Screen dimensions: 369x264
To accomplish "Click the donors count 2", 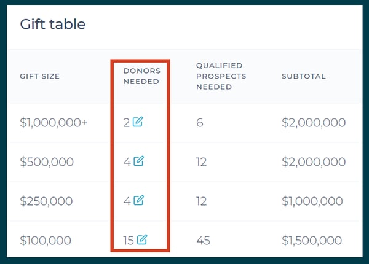I will pyautogui.click(x=126, y=123).
